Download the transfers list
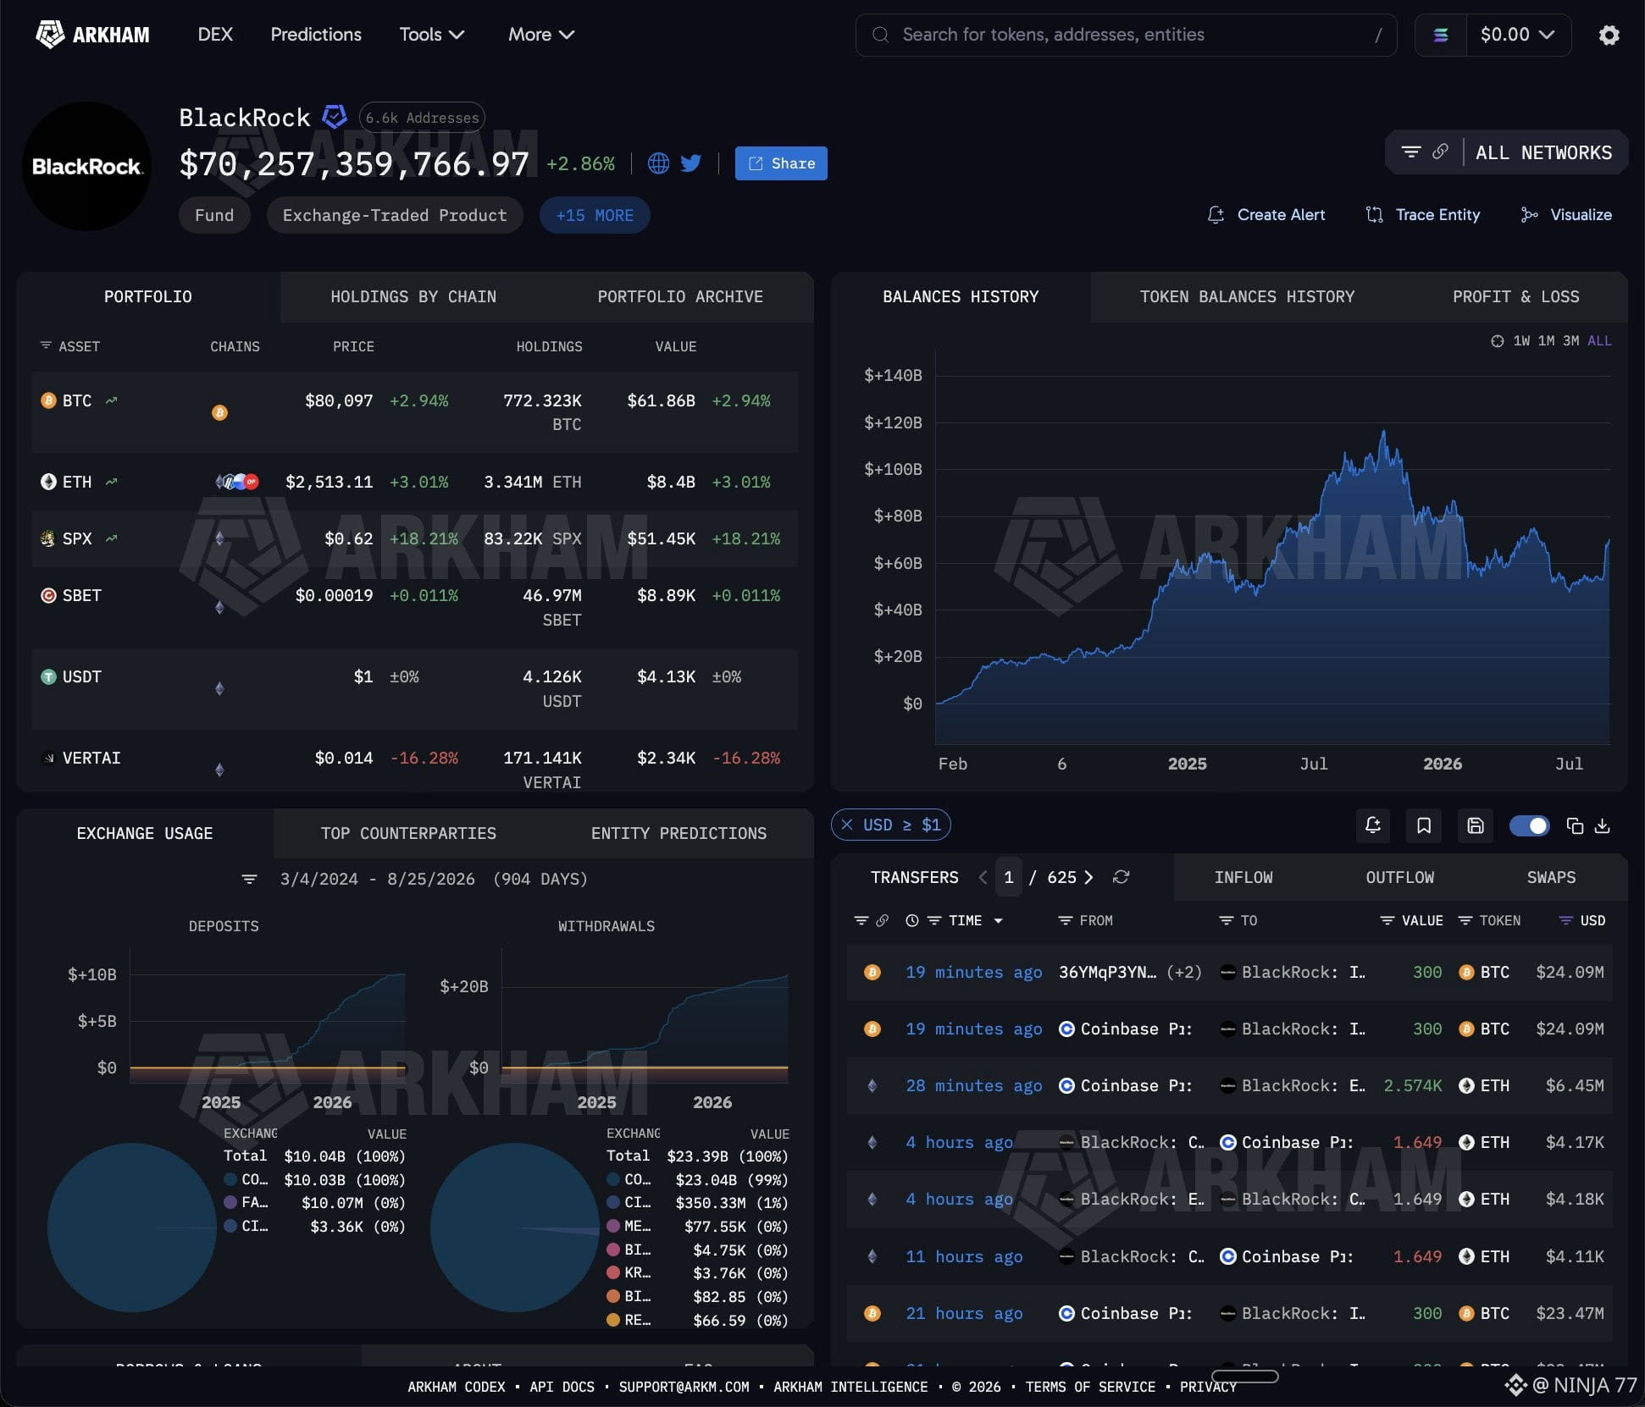The image size is (1645, 1407). (x=1602, y=825)
